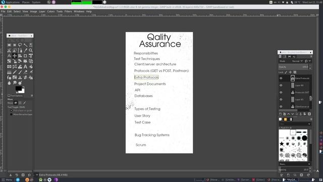Select the Move tool
The height and width of the screenshot is (182, 323).
click(x=15, y=56)
